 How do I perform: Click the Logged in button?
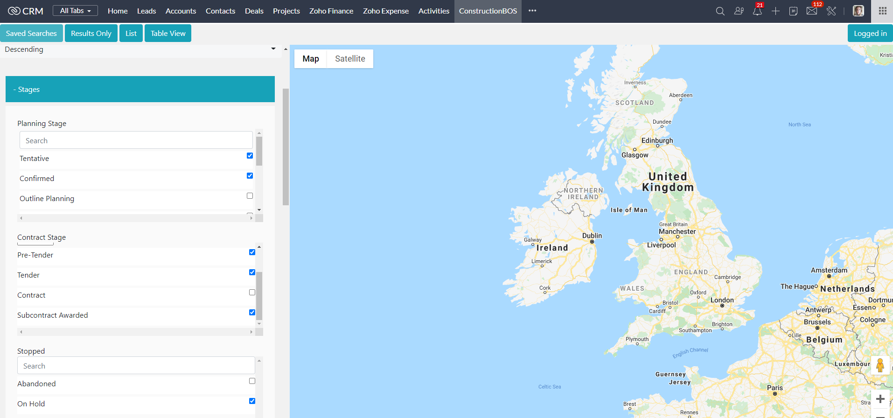coord(870,33)
